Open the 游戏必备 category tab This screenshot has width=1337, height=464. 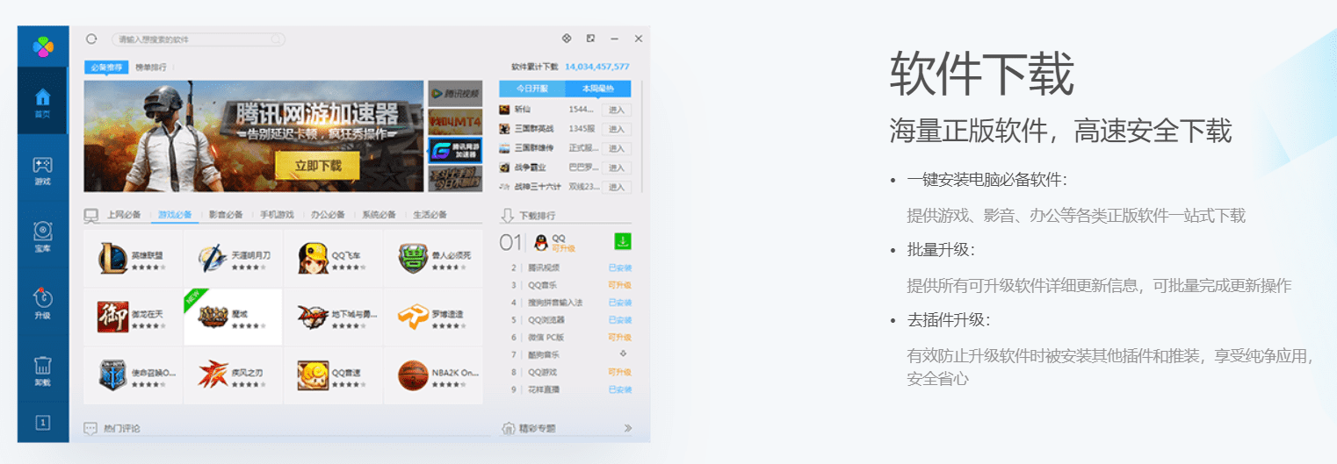pyautogui.click(x=175, y=214)
